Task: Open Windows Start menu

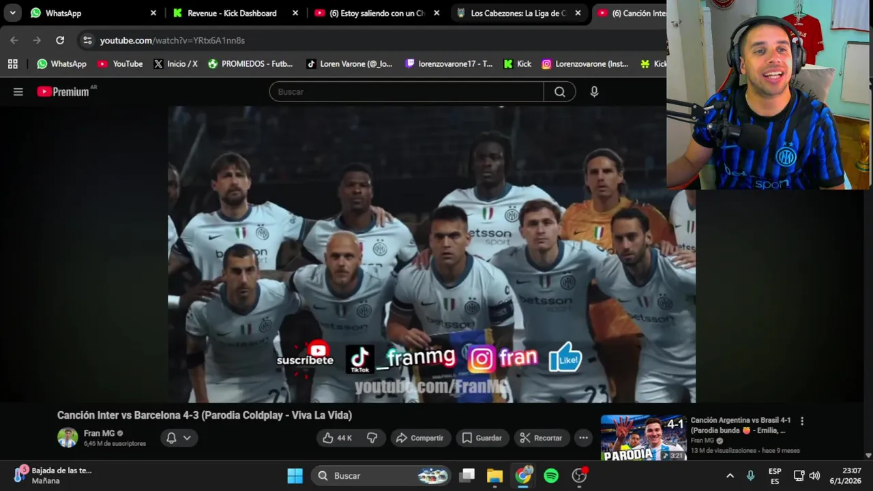Action: click(x=295, y=475)
